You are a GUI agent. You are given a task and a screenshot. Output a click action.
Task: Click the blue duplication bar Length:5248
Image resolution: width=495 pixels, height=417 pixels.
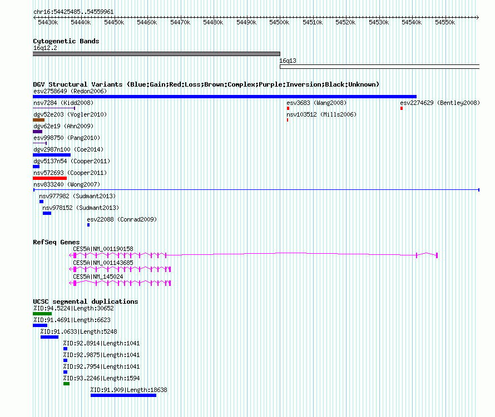pyautogui.click(x=49, y=337)
